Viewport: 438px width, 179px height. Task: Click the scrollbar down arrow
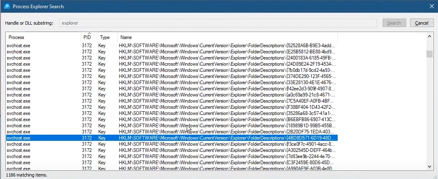coord(430,166)
